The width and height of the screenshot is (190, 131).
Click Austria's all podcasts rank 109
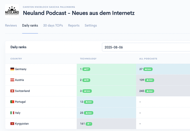point(142,80)
